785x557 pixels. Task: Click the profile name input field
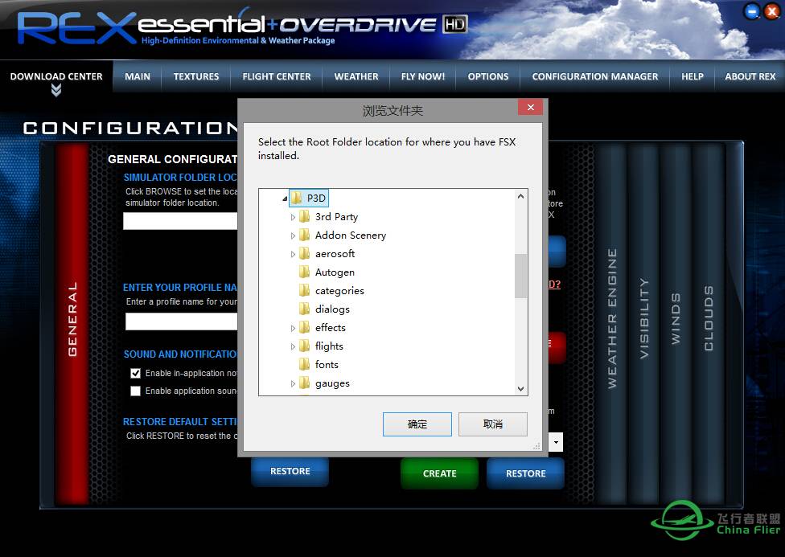click(182, 322)
